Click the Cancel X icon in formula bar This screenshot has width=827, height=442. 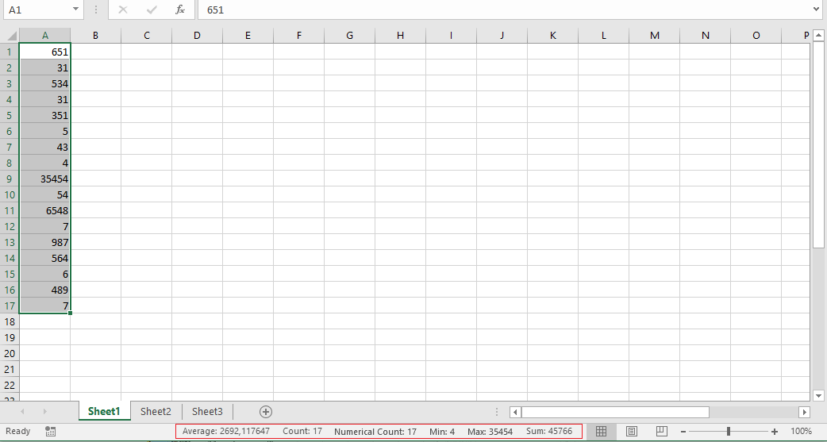tap(123, 10)
